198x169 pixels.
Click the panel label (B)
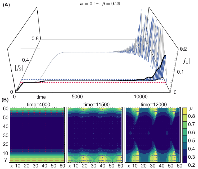point(5,100)
